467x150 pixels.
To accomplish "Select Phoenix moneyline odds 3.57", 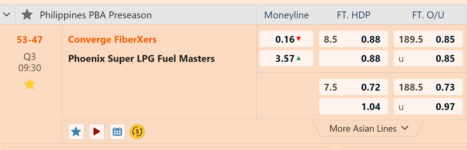I will tap(286, 58).
